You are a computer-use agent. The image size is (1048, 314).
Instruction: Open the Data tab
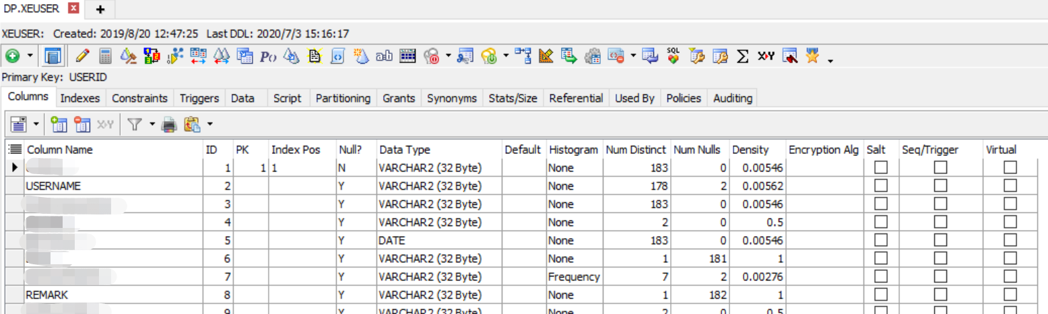click(242, 98)
